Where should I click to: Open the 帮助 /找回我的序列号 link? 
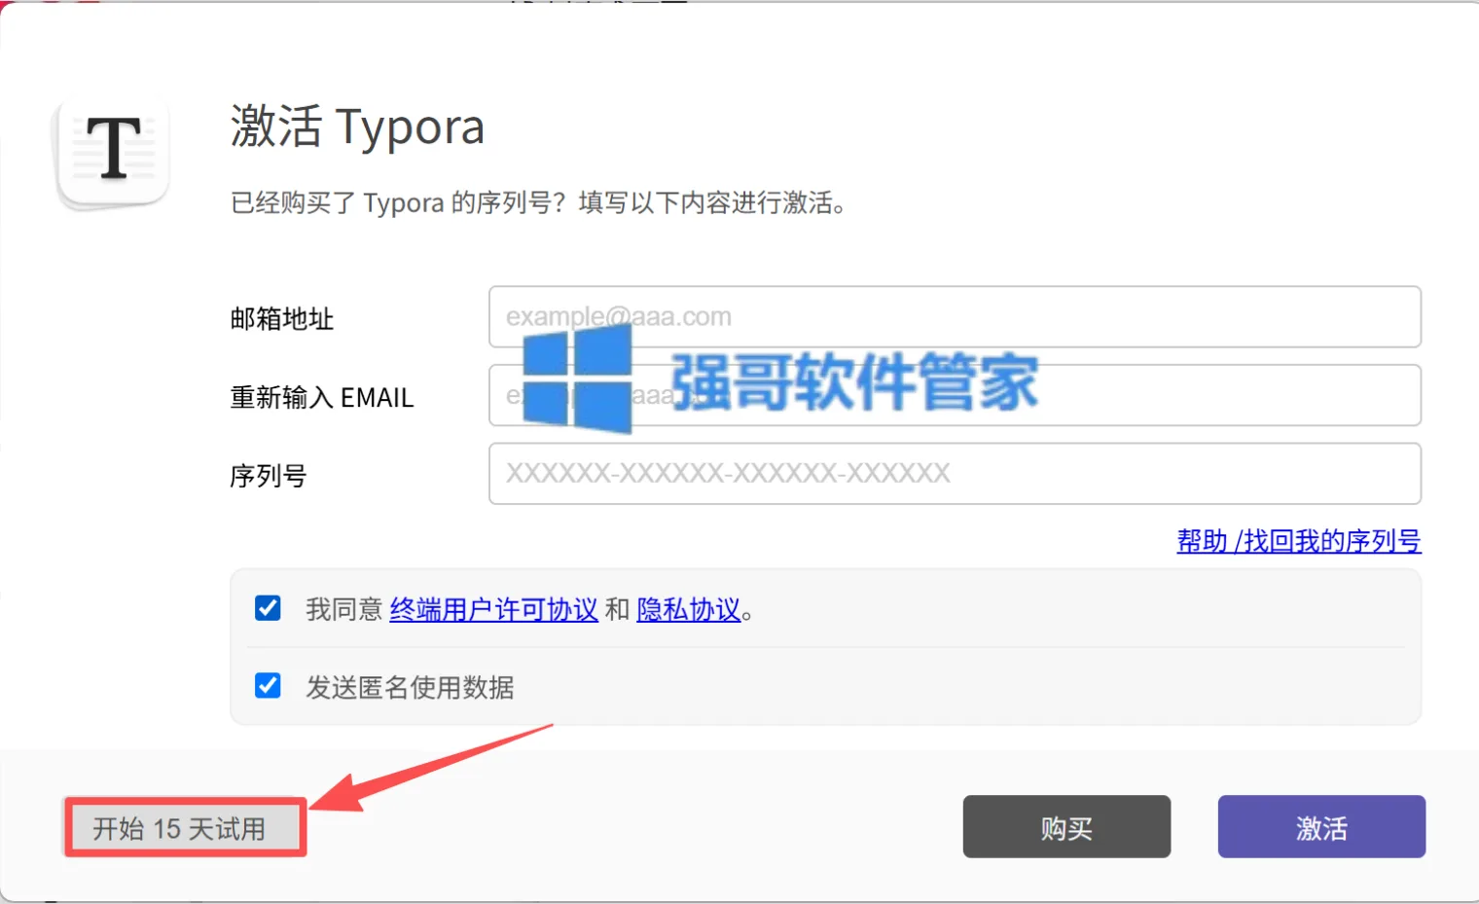(1299, 541)
